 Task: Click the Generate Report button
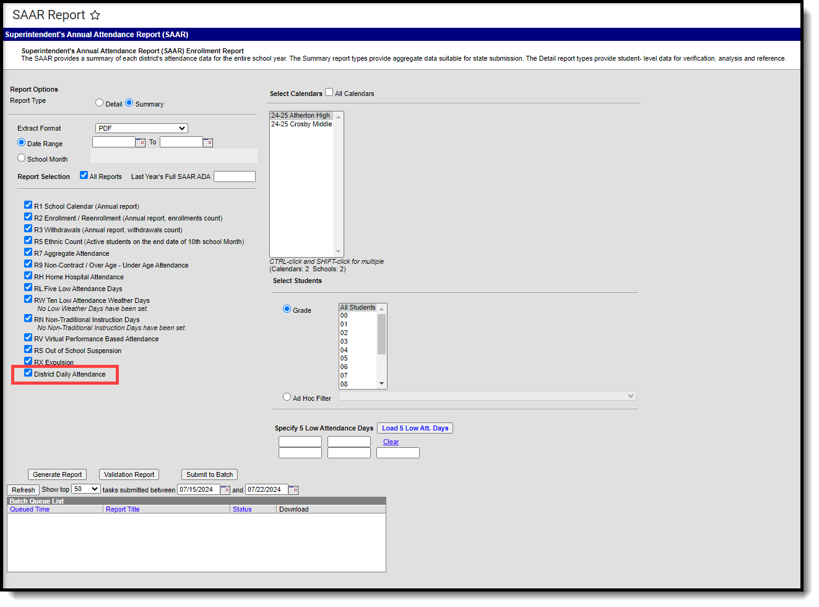tap(57, 474)
